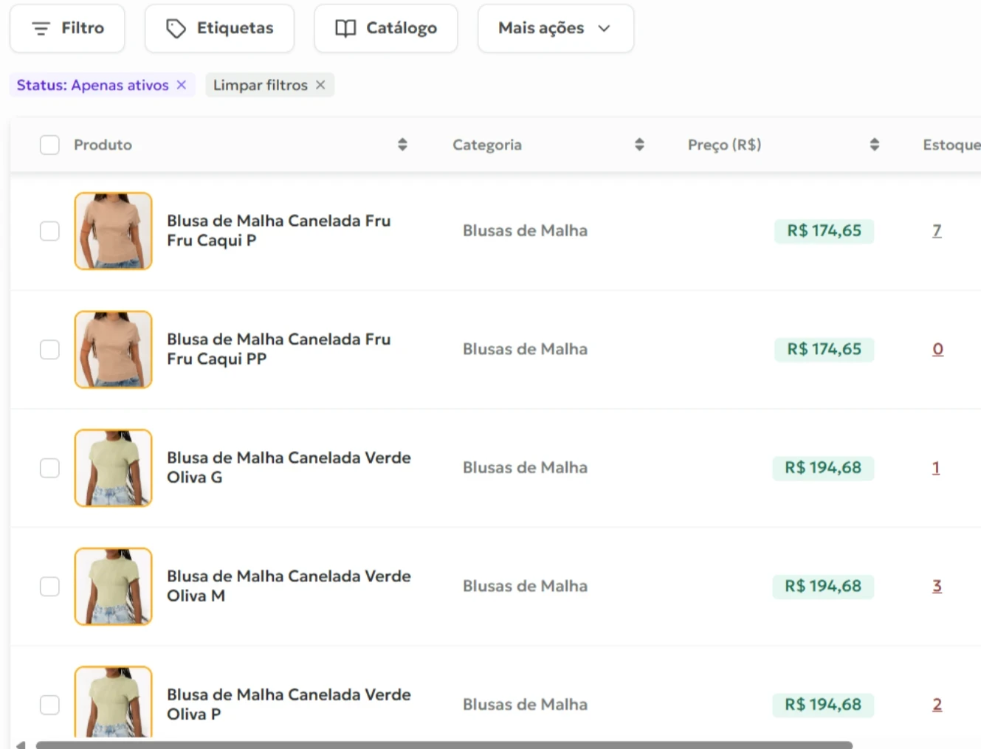Screen dimensions: 981x749
Task: Expand the Mais ações dropdown
Action: point(555,28)
